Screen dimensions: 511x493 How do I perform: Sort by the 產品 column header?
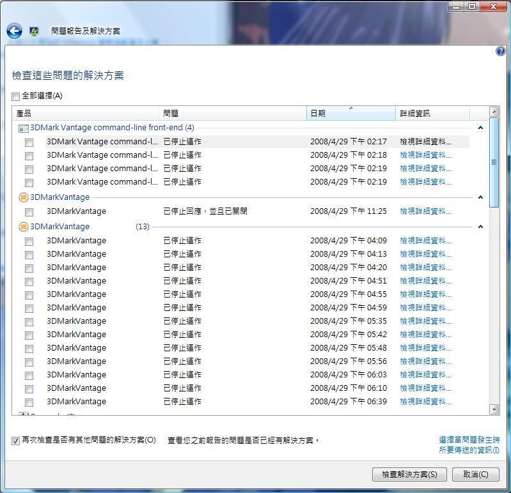(86, 113)
